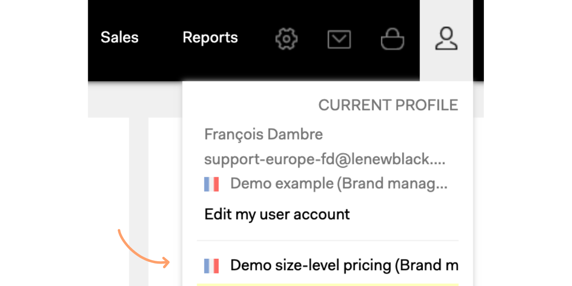Open the settings gear icon
Image resolution: width=572 pixels, height=286 pixels.
[286, 39]
